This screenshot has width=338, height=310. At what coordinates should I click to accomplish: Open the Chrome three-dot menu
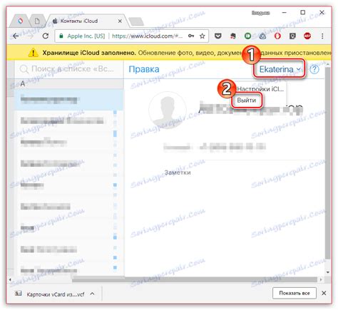coord(322,36)
